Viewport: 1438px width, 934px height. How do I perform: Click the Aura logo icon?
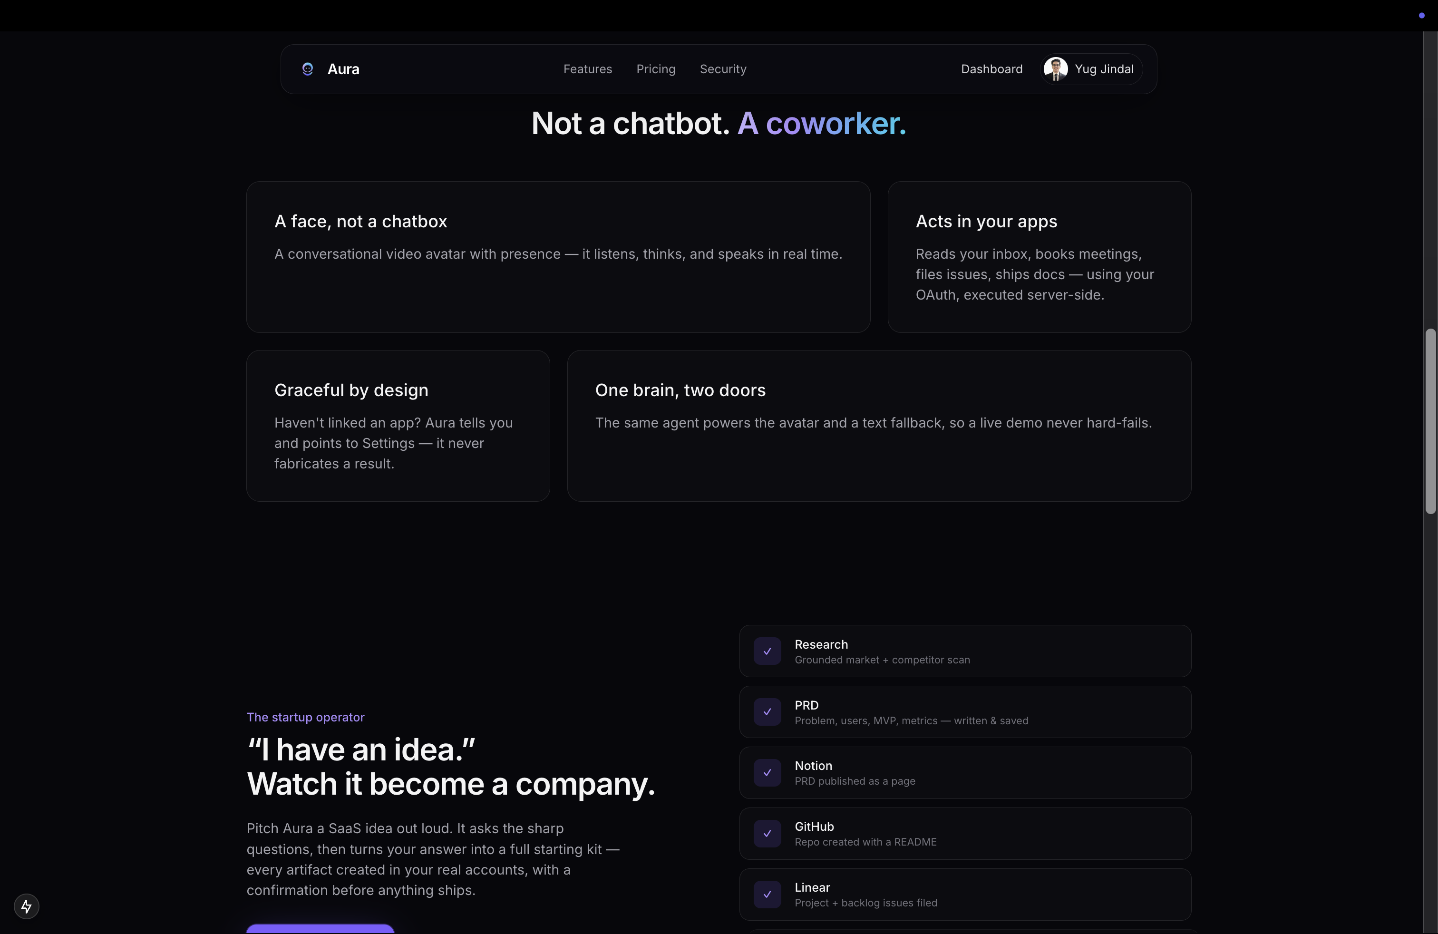pos(308,69)
